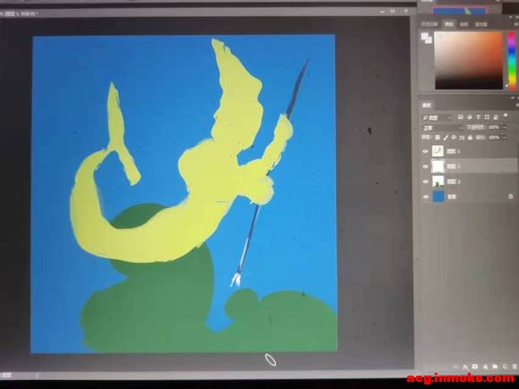Click the lock all padlock icon
The height and width of the screenshot is (389, 519).
470,138
